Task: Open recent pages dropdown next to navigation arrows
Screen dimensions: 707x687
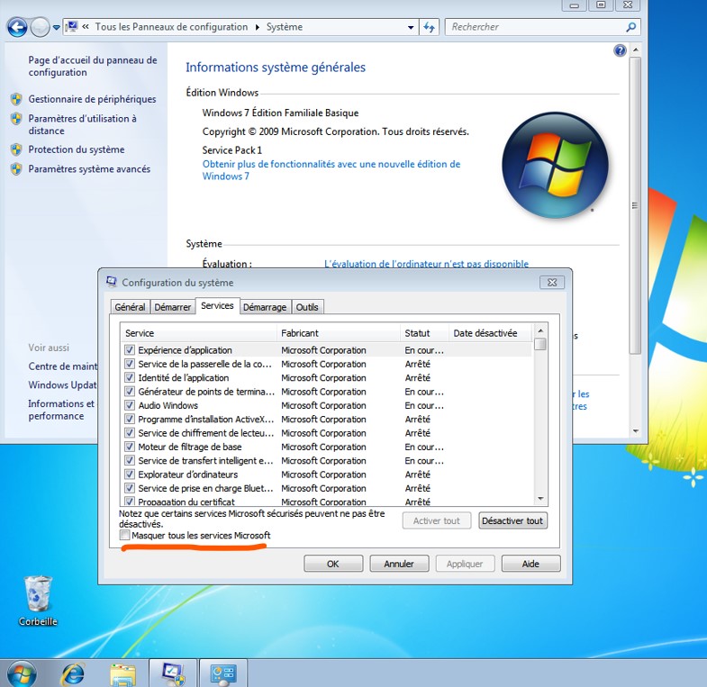Action: pos(57,28)
